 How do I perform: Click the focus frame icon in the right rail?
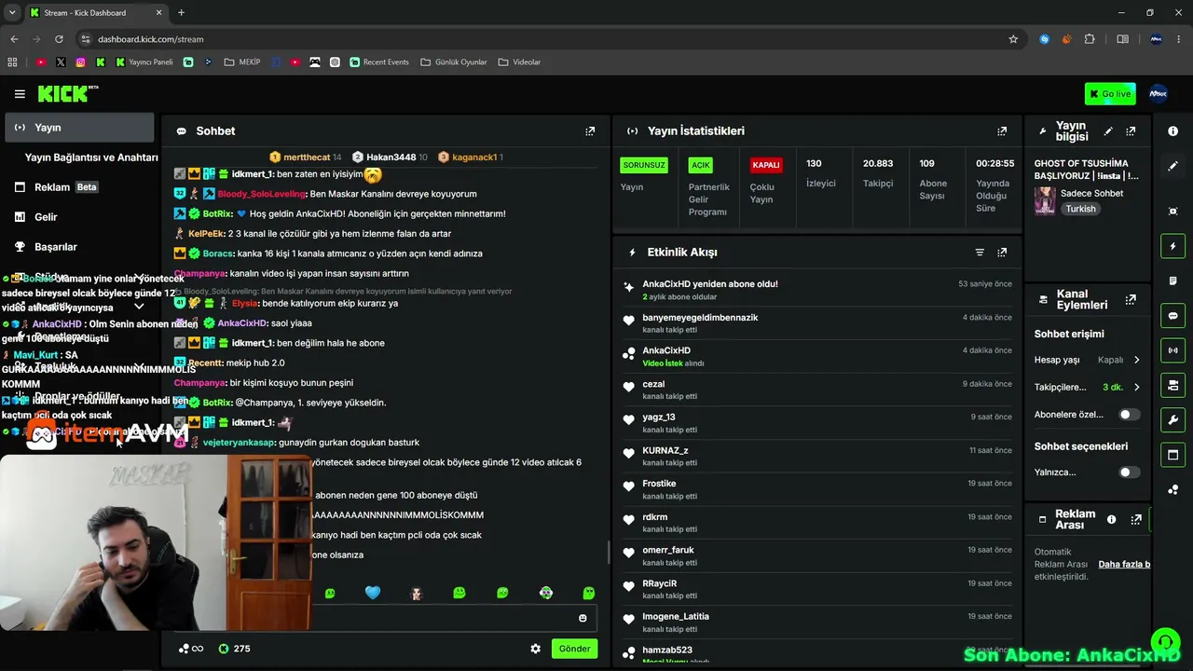pos(1172,212)
